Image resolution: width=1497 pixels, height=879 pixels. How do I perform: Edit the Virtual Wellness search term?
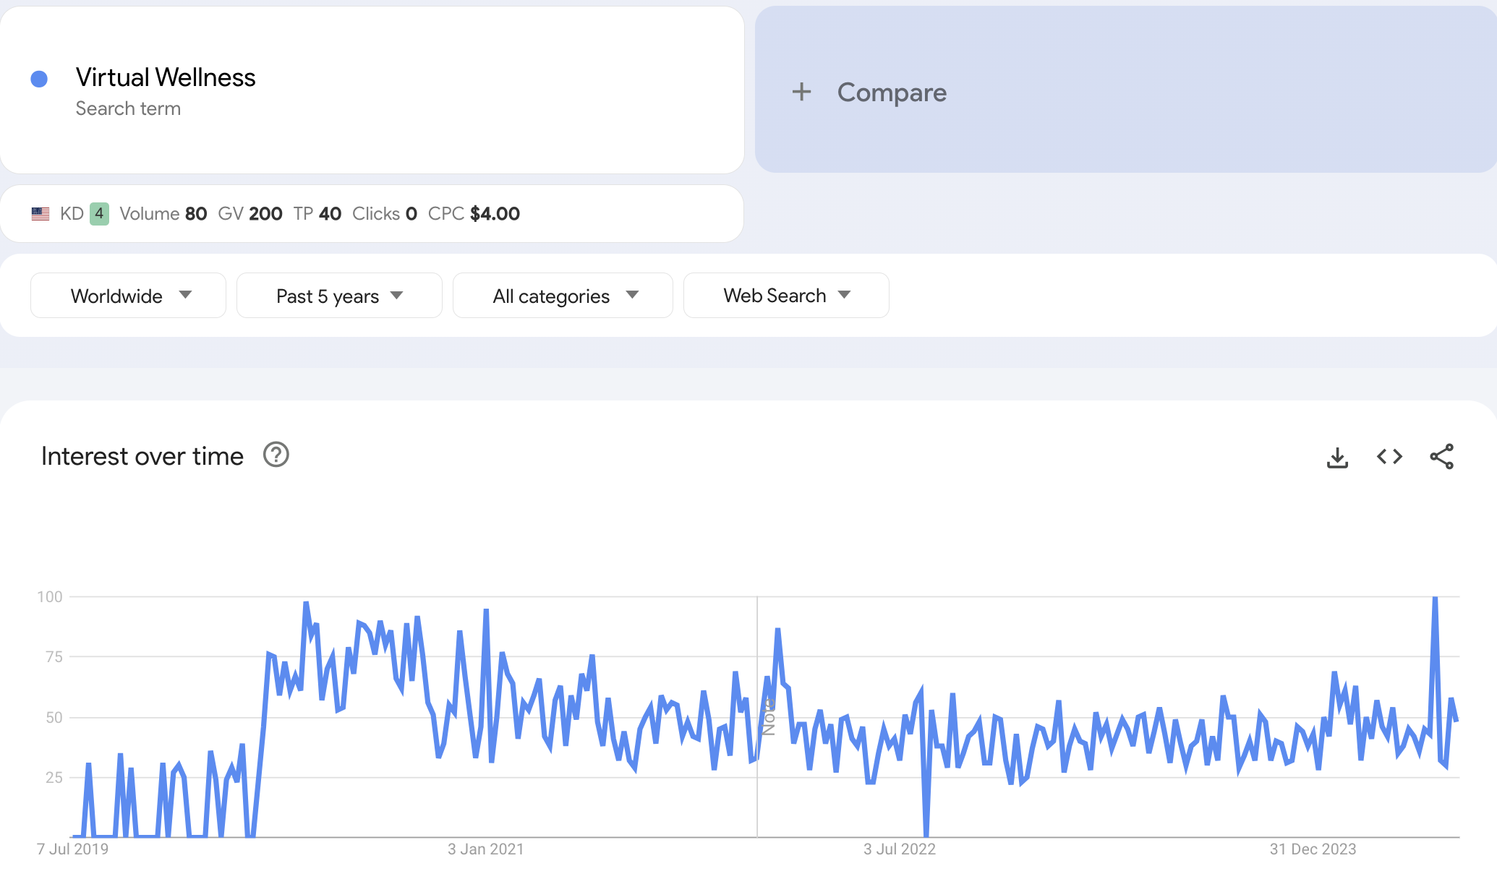[166, 78]
